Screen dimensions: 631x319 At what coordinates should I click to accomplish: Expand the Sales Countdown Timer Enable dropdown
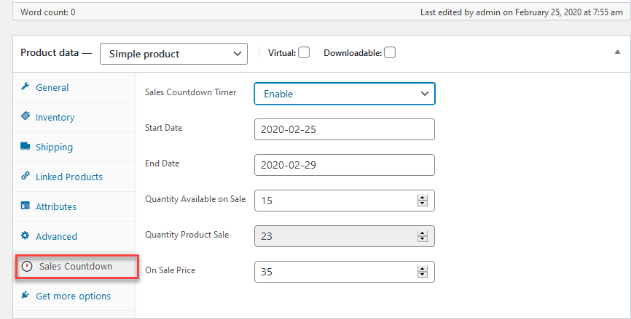coord(344,94)
